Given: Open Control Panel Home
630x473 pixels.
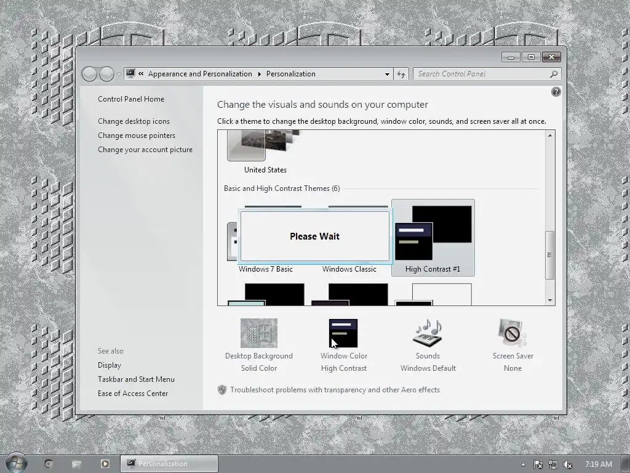Looking at the screenshot, I should [x=131, y=99].
